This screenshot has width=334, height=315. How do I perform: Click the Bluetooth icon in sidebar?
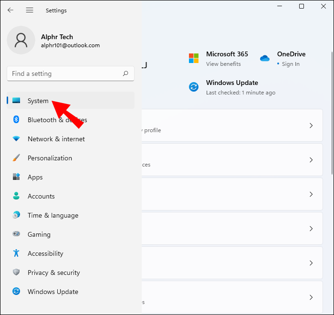(16, 120)
